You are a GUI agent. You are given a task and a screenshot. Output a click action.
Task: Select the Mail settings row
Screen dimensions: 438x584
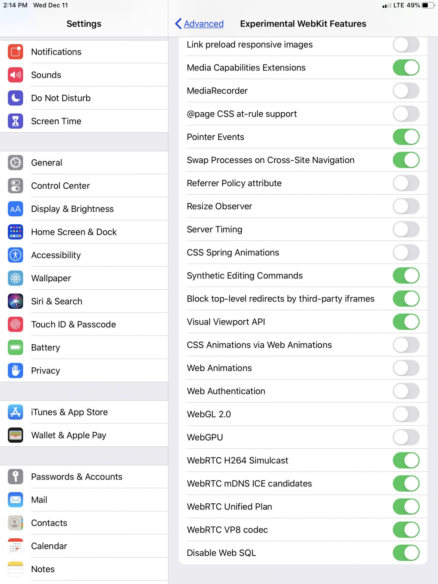click(x=84, y=500)
